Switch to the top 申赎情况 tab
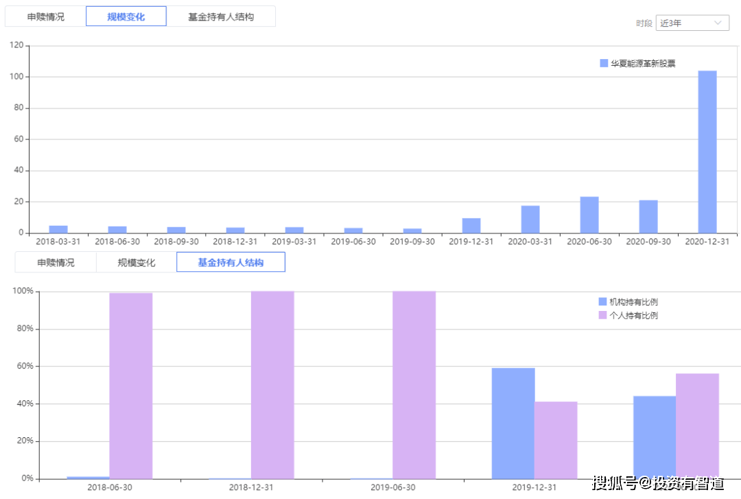 tap(45, 16)
